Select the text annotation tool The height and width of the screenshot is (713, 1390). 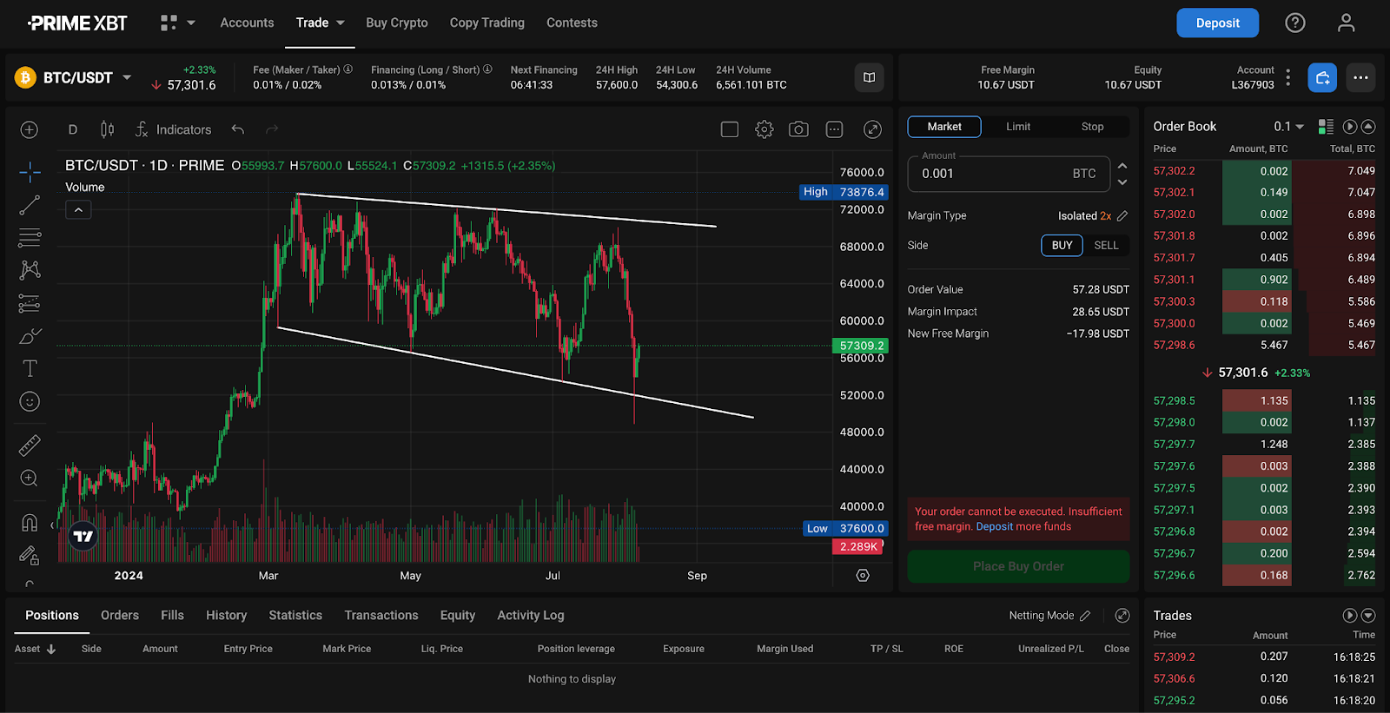30,368
